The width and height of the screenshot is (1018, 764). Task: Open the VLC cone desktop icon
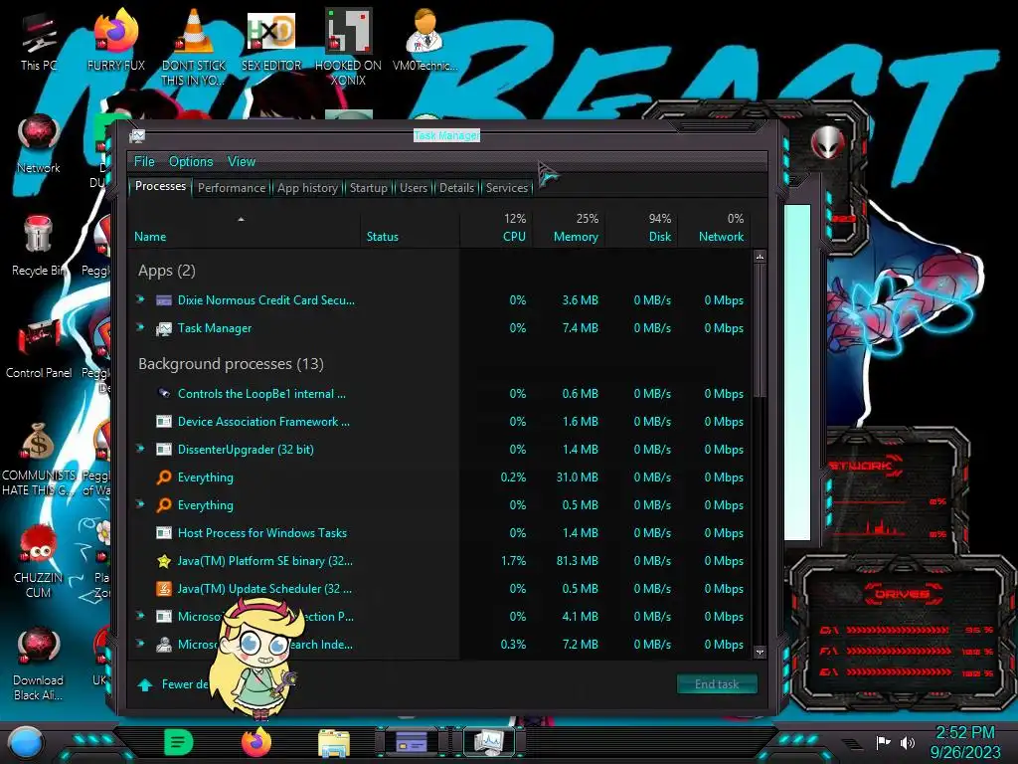click(x=194, y=47)
